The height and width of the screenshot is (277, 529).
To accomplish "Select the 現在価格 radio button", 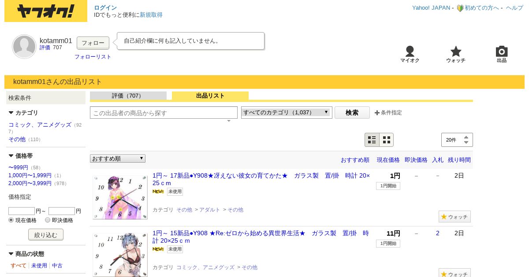I will click(x=11, y=220).
